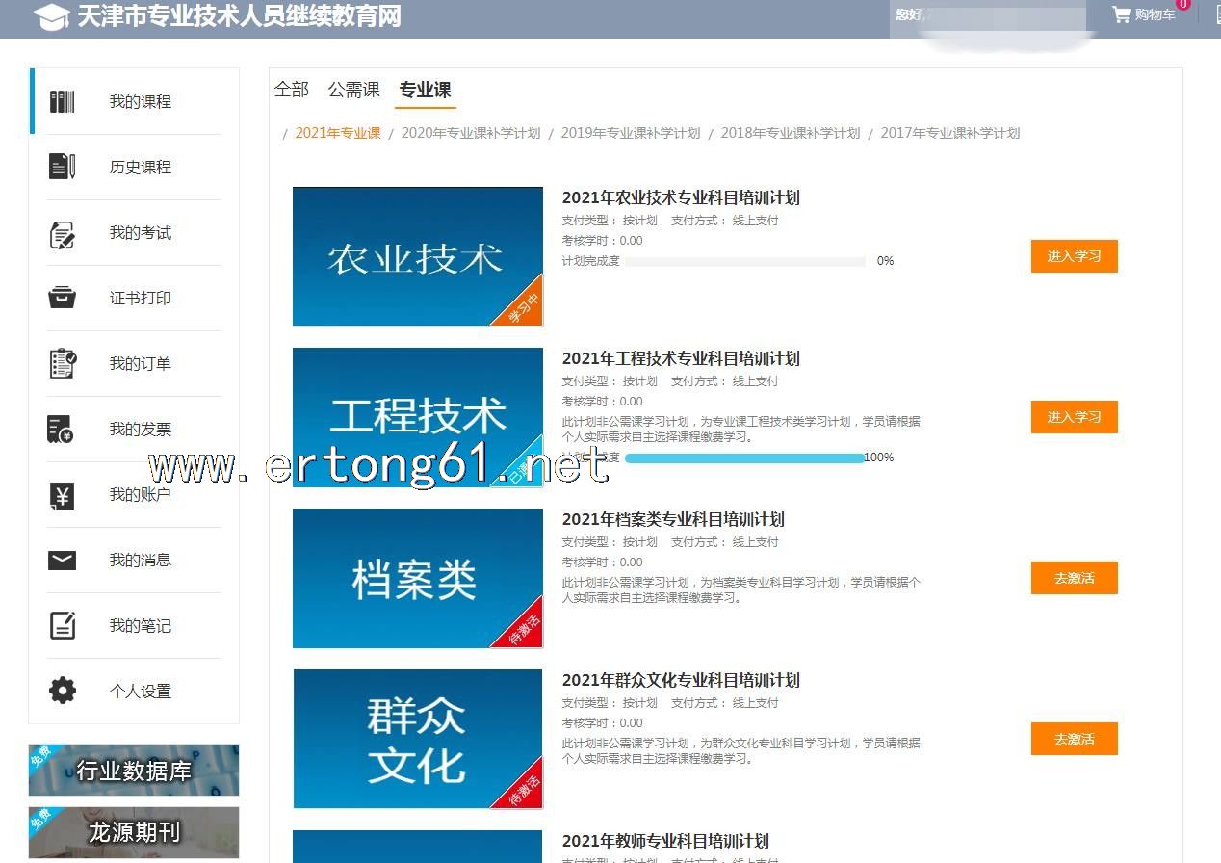Image resolution: width=1221 pixels, height=863 pixels.
Task: Open My Account yen icon
Action: coord(63,495)
